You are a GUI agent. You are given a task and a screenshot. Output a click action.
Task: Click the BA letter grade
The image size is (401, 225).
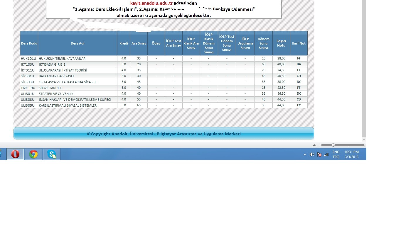tap(299, 64)
